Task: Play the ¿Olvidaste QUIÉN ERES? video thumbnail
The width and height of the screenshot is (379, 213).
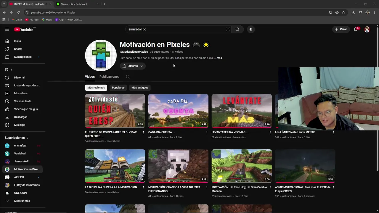Action: (x=115, y=111)
